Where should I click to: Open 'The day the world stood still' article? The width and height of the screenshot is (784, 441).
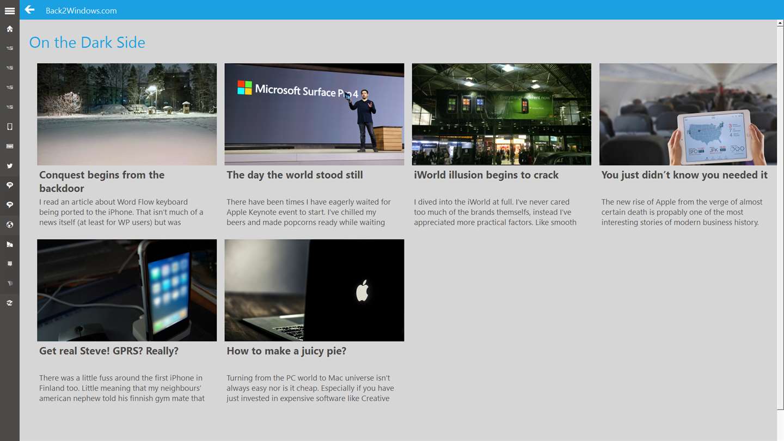click(x=295, y=175)
